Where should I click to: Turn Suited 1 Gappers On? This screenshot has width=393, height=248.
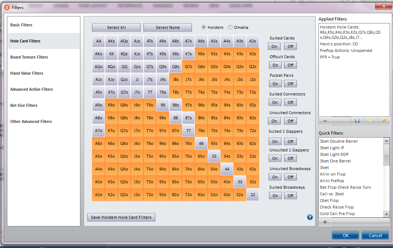[275, 142]
